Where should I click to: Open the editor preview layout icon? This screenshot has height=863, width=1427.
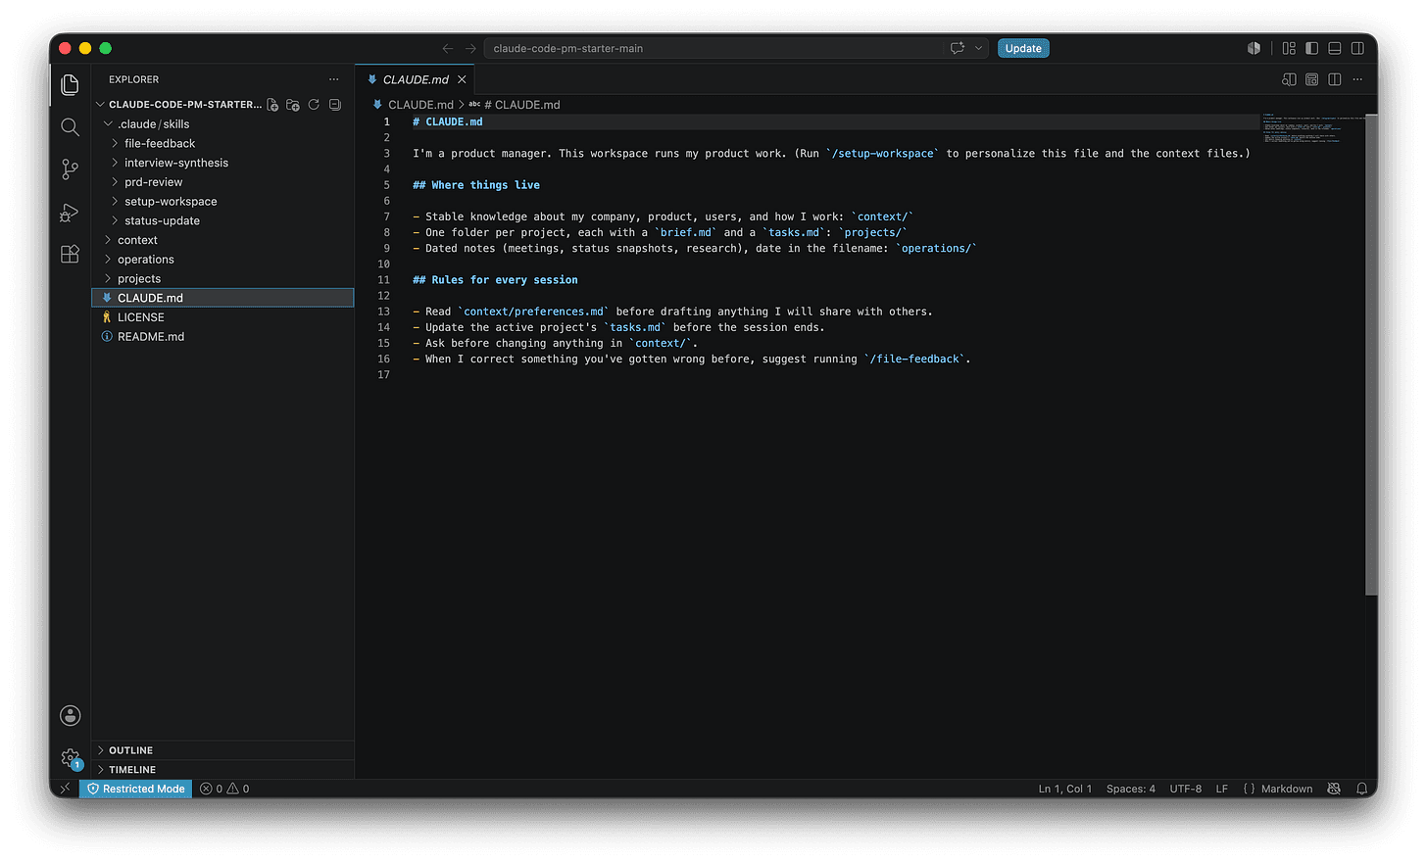tap(1312, 79)
